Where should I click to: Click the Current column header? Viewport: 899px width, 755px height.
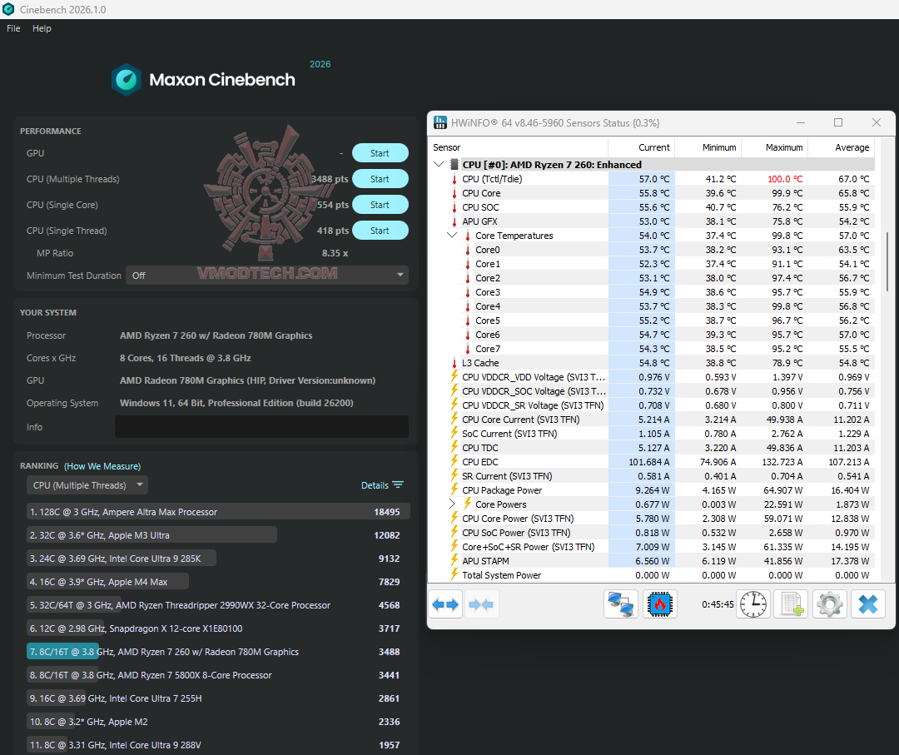642,147
